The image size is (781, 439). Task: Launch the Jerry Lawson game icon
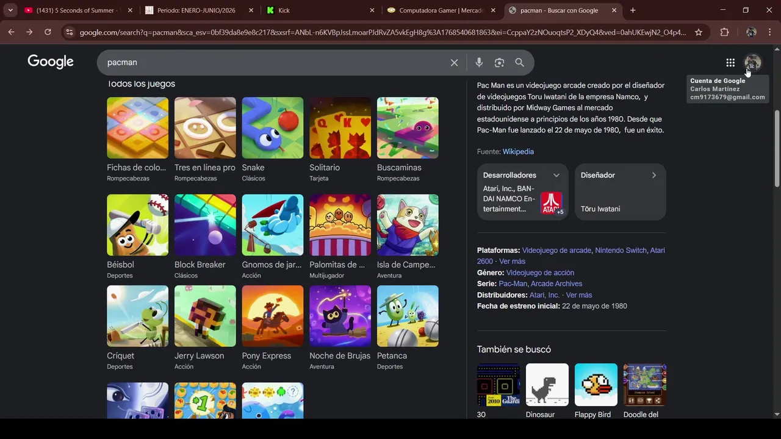click(205, 316)
